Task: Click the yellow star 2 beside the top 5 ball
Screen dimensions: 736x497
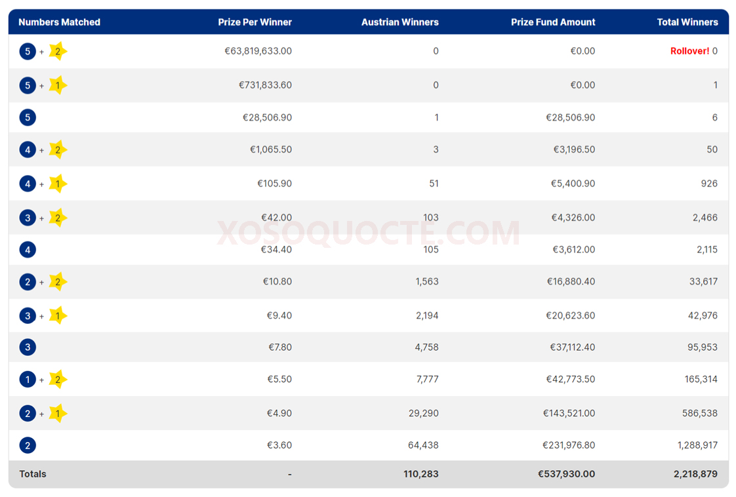Action: [58, 51]
